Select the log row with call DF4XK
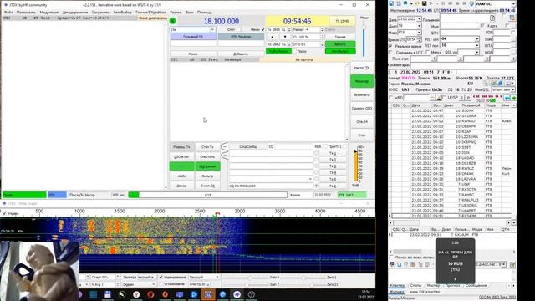Viewport: 535px width, 301px height. point(452,174)
